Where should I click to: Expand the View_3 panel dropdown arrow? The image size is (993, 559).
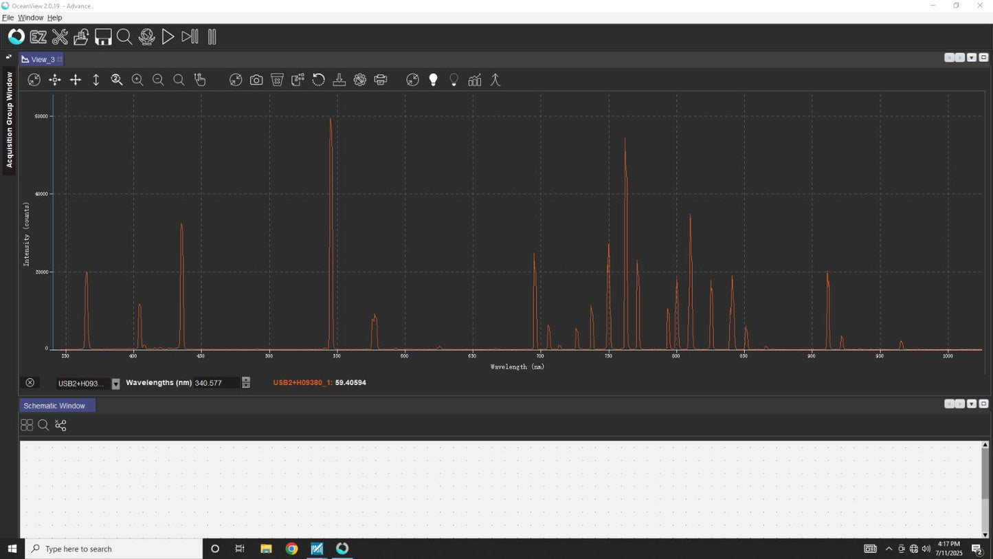pos(972,58)
